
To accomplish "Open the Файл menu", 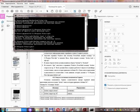I will 2,4.
